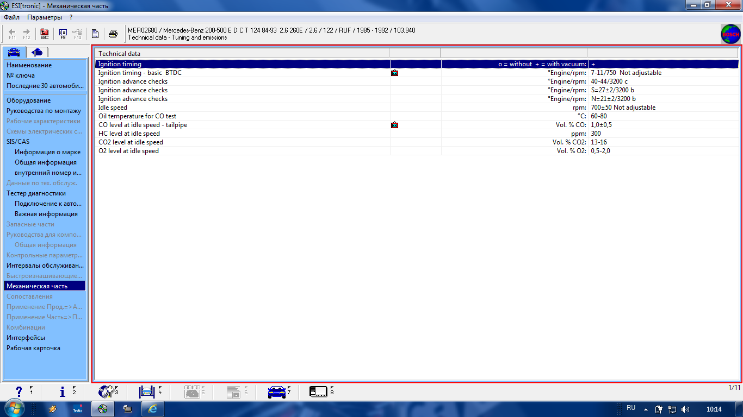Image resolution: width=743 pixels, height=417 pixels.
Task: Show hidden tray icons arrow
Action: tap(646, 409)
